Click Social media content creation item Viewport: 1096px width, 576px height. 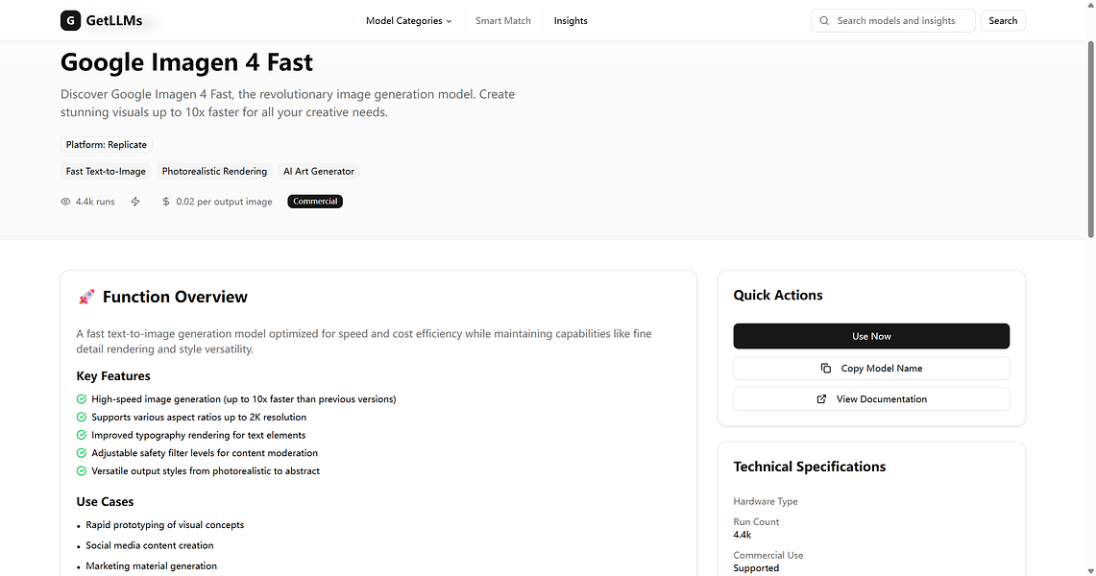150,546
